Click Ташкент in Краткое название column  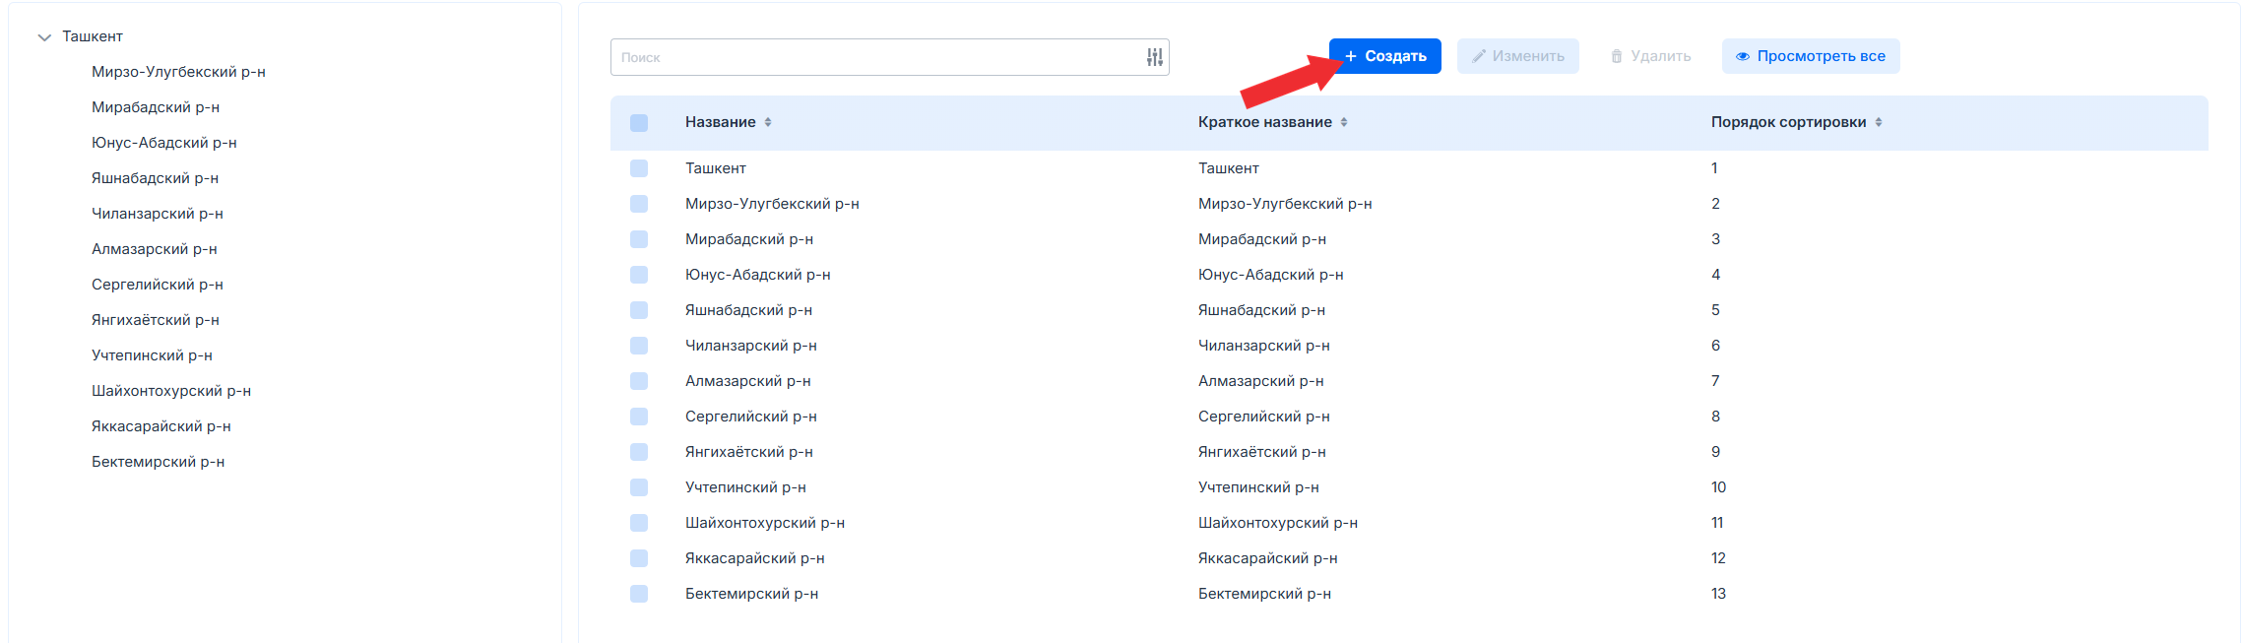tap(1229, 168)
